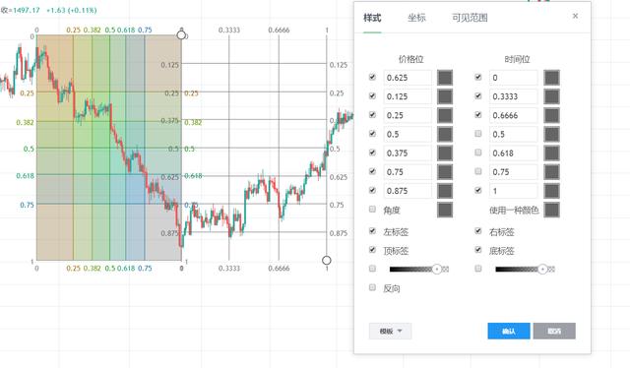Enable the 反向 checkbox
The height and width of the screenshot is (368, 630).
372,287
